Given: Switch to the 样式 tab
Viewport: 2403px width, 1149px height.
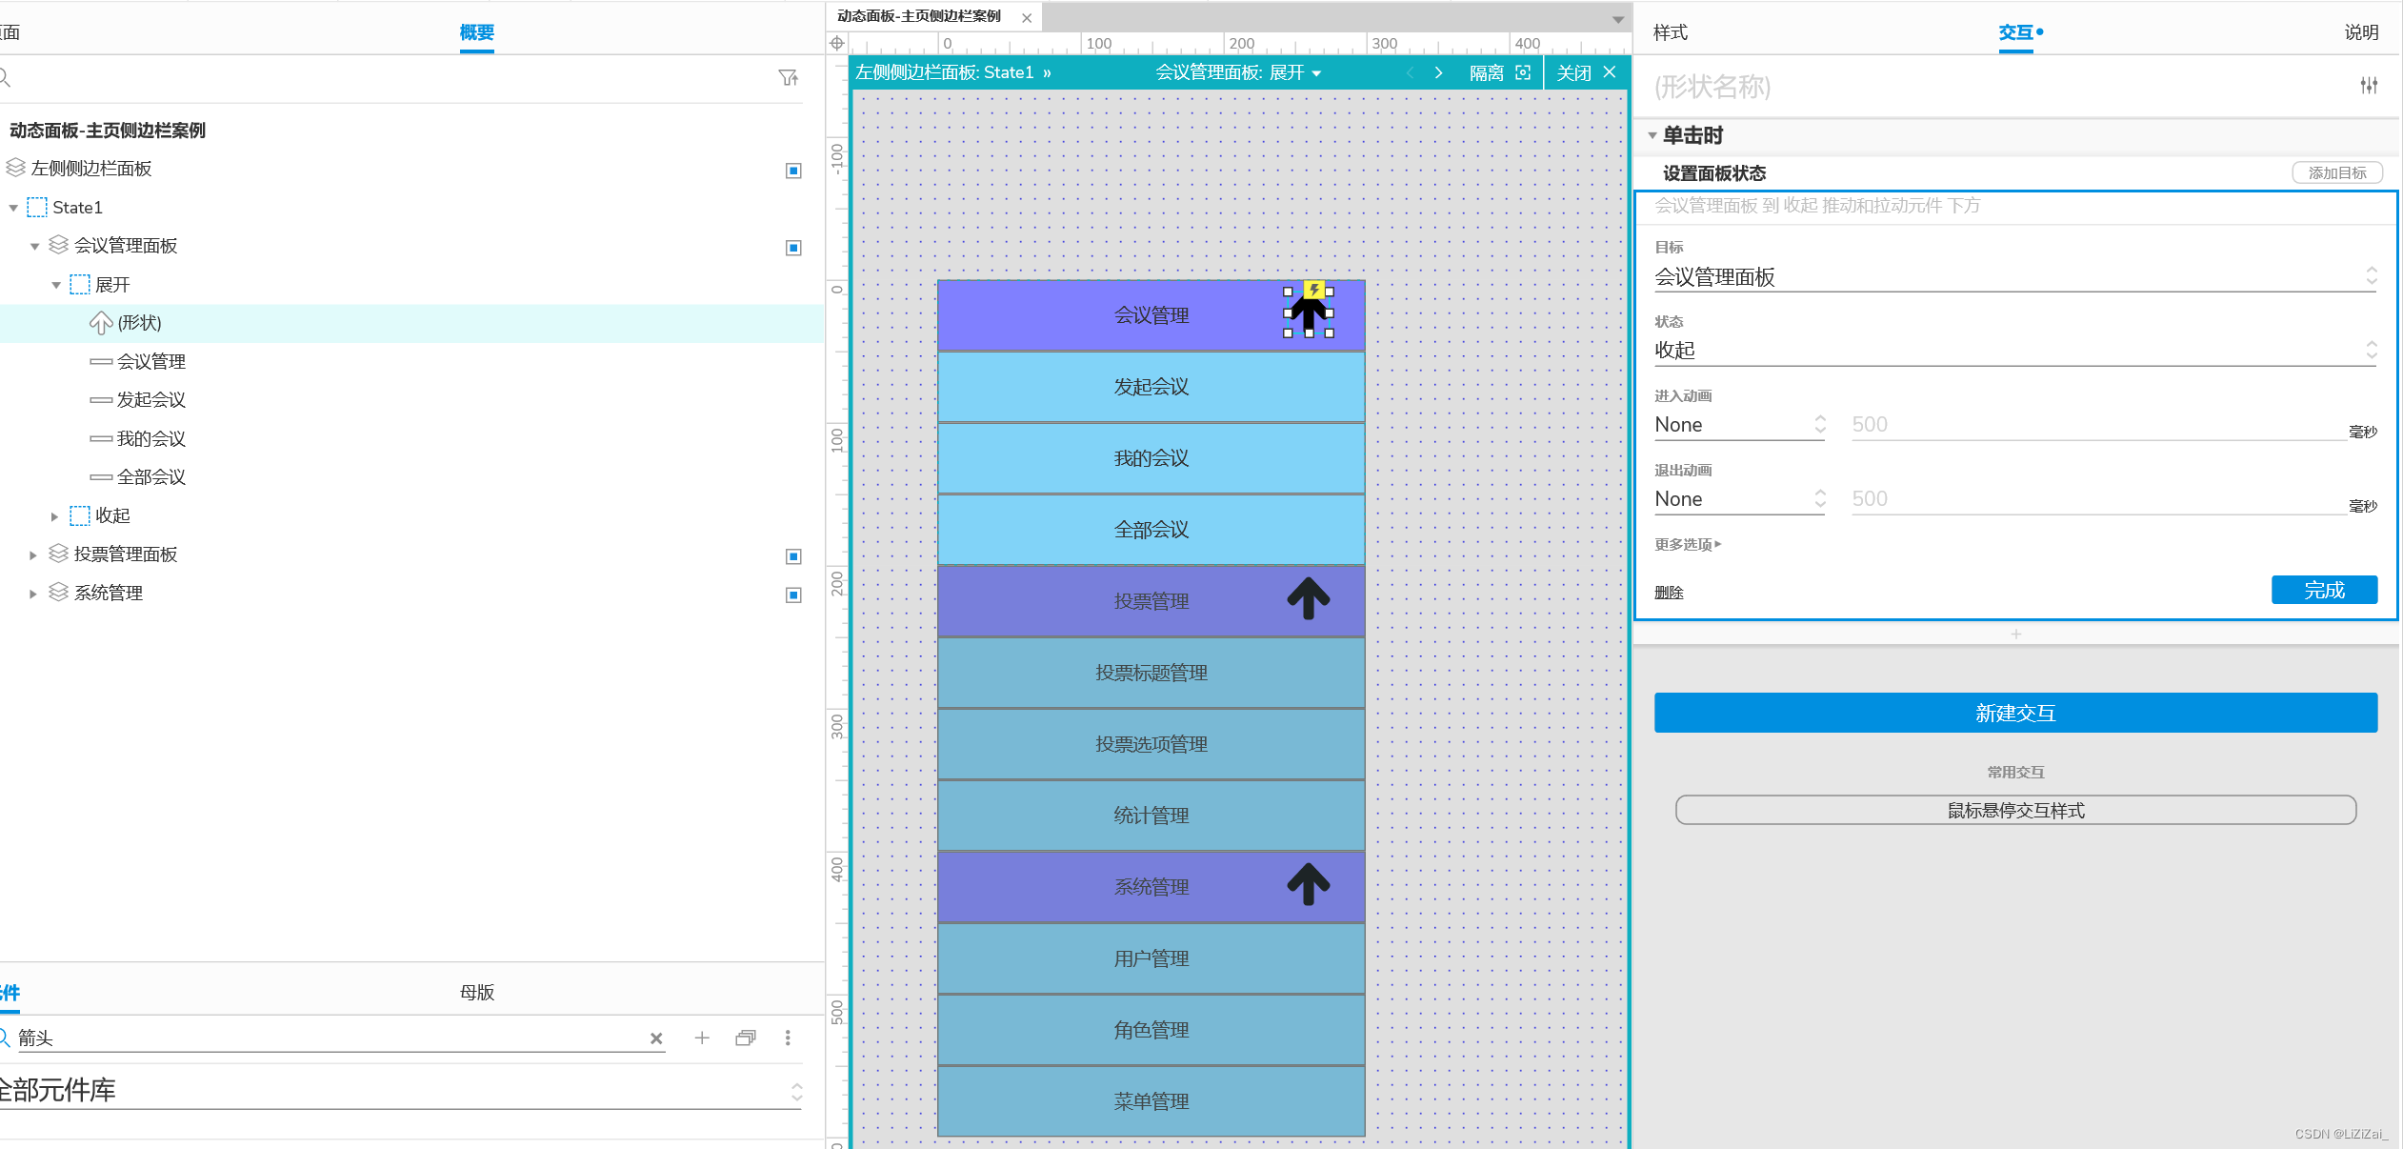Looking at the screenshot, I should [x=1670, y=32].
